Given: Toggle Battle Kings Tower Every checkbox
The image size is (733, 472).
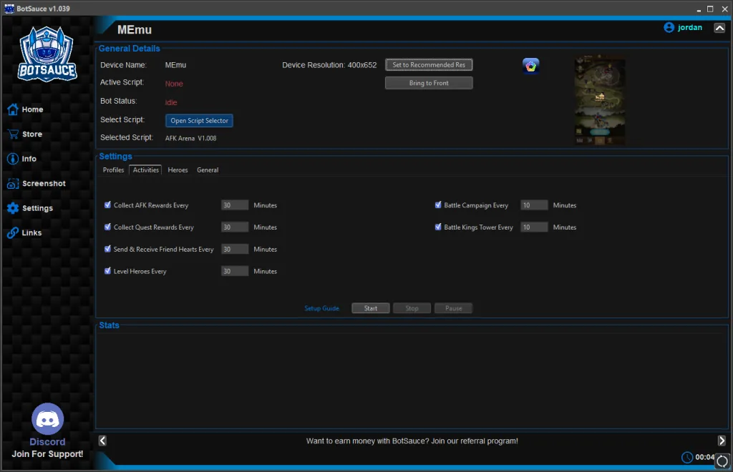Looking at the screenshot, I should tap(438, 227).
